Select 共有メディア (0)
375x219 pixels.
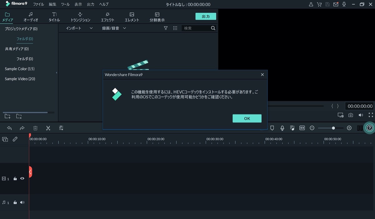[x=17, y=49]
